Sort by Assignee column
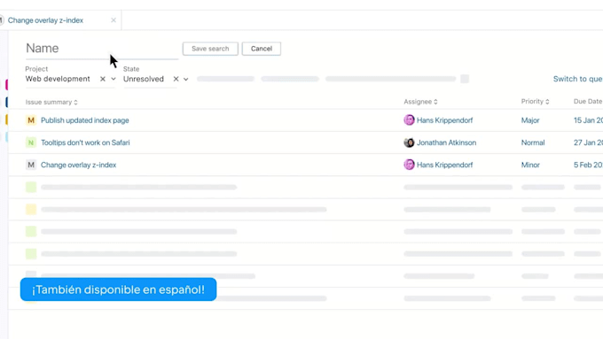 point(420,102)
